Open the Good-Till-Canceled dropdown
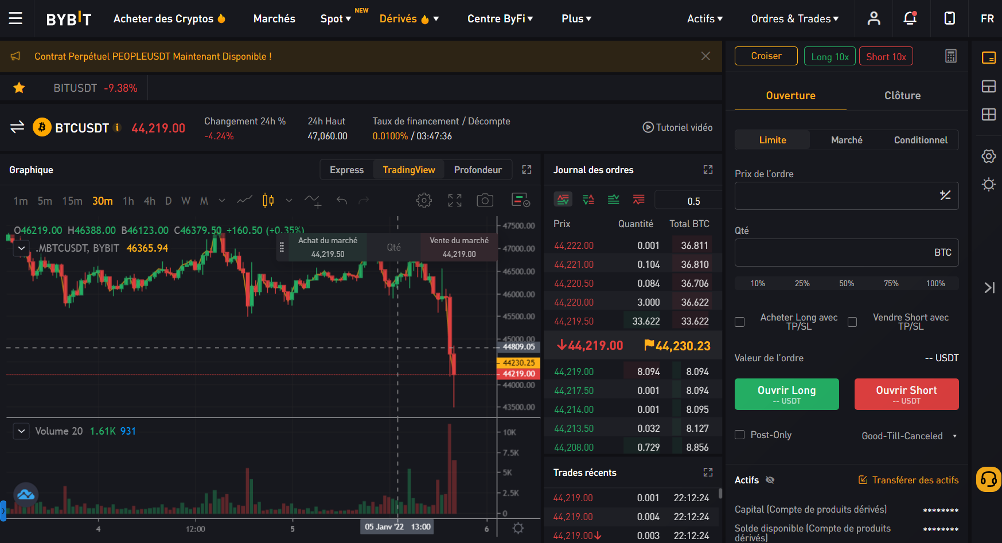The image size is (1002, 543). 909,436
